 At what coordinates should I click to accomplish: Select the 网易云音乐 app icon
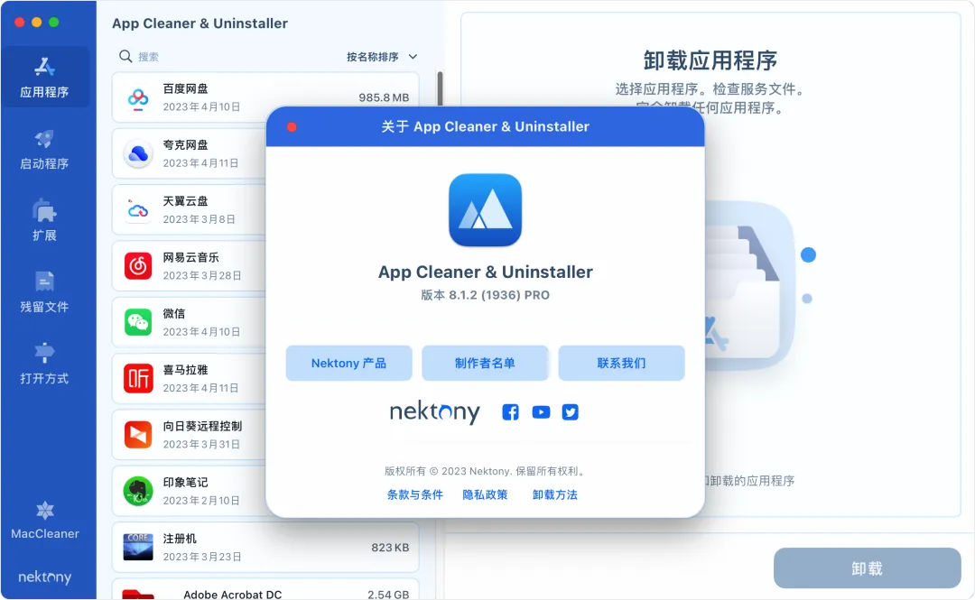[138, 266]
